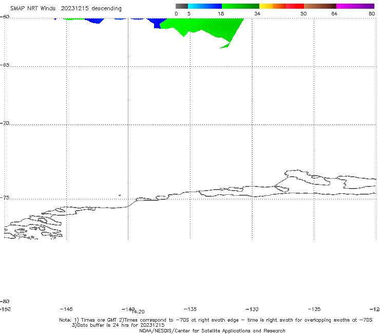The width and height of the screenshot is (380, 334).
Task: Click the cyan-to-blue segment of the color bar
Action: (x=205, y=6)
